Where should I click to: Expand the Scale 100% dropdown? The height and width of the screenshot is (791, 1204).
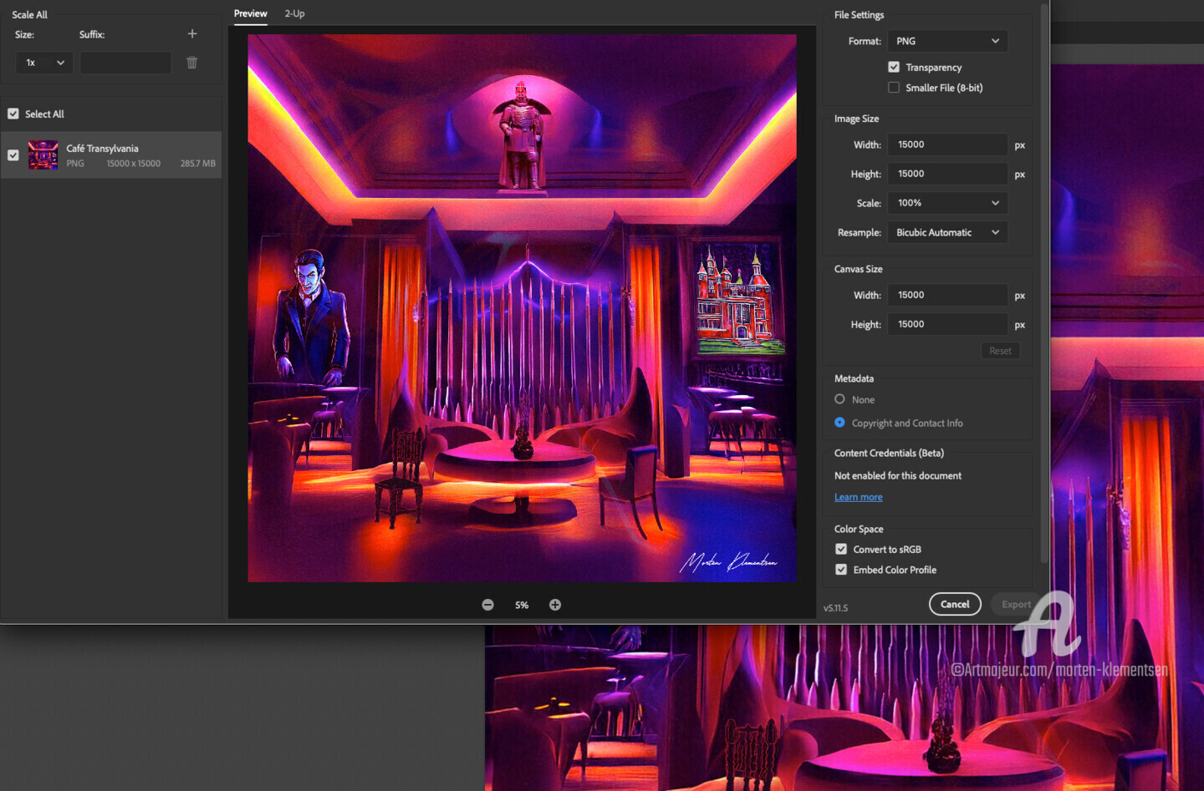946,203
